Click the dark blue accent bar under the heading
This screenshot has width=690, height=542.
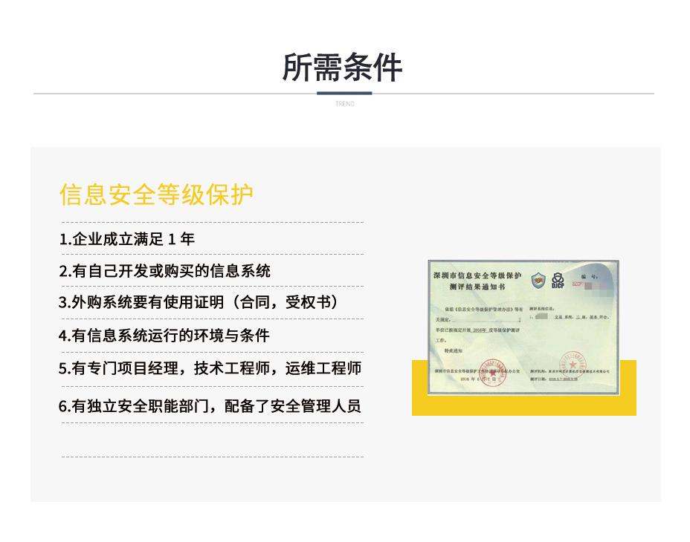pos(344,94)
